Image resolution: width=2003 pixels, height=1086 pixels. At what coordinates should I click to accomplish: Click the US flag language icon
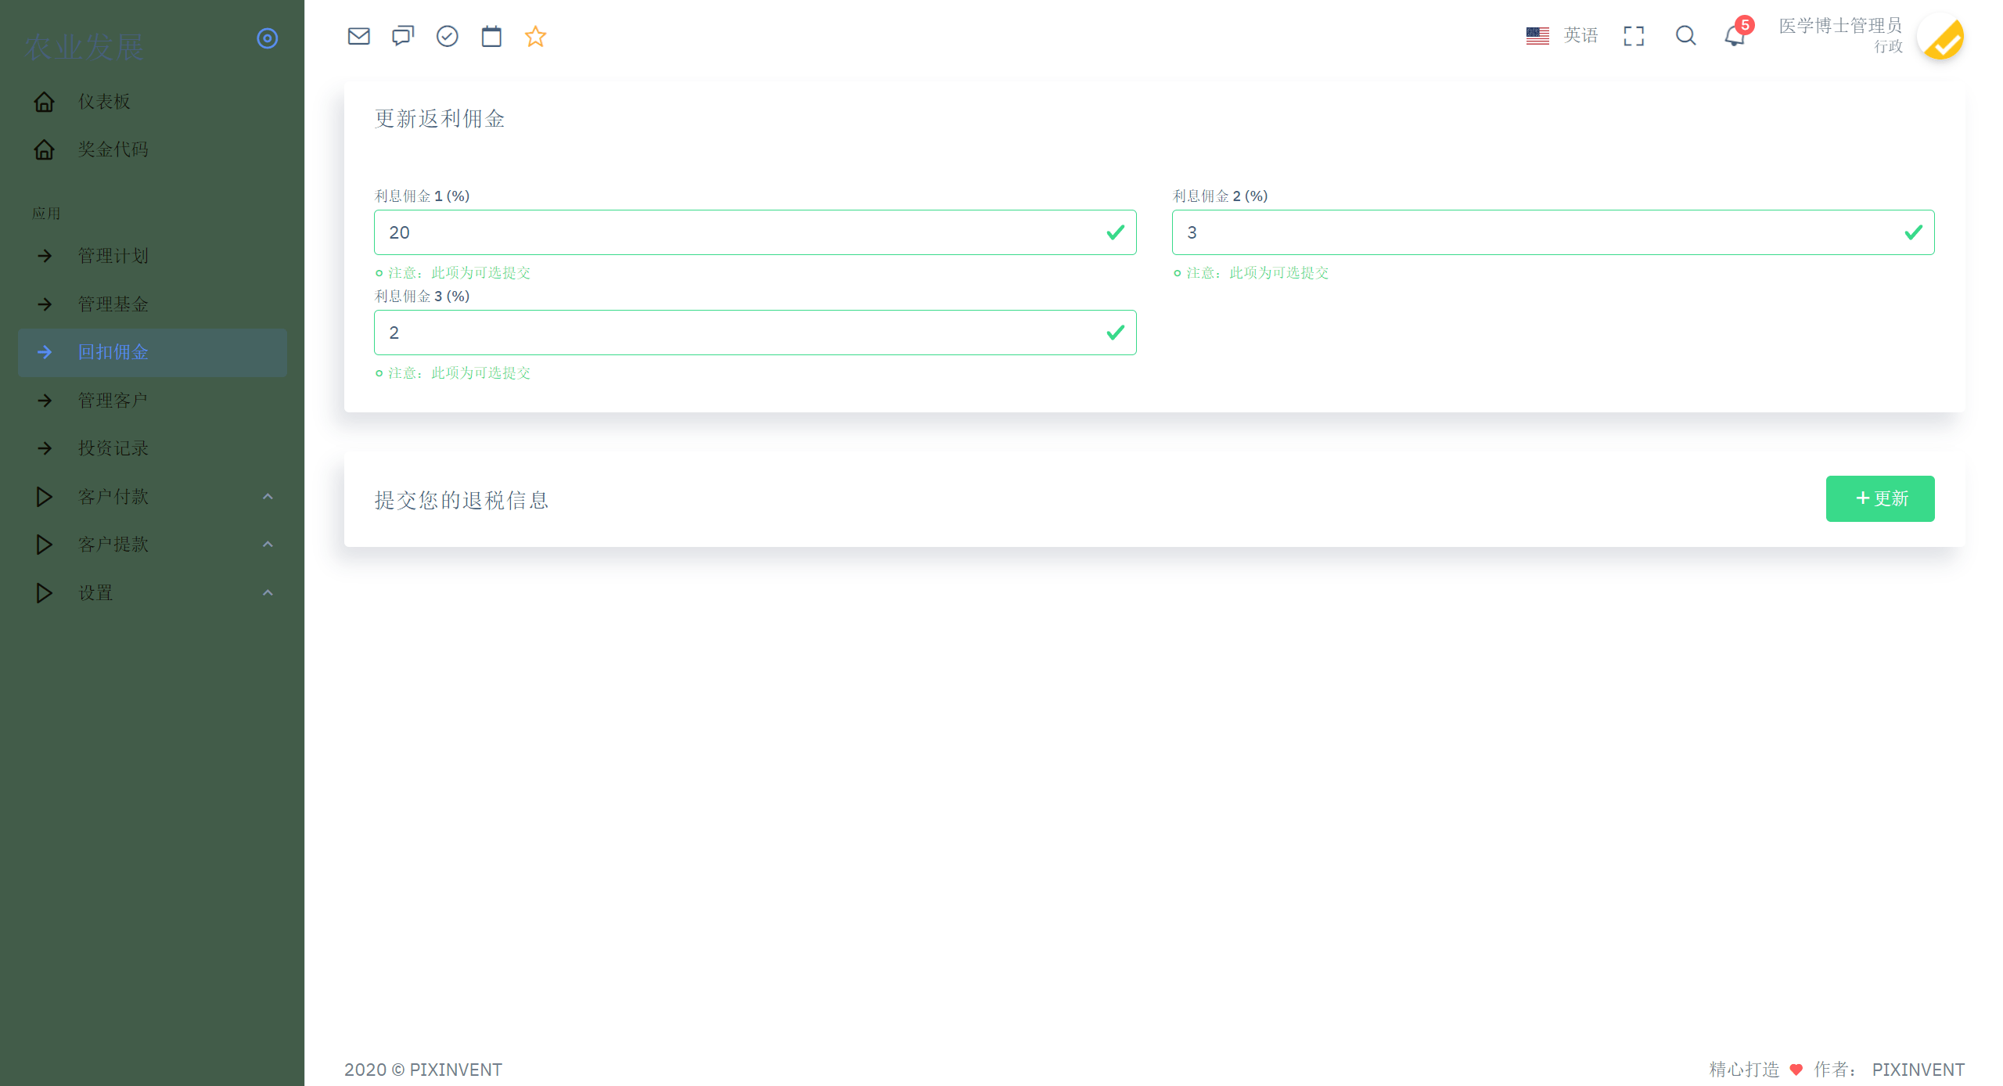pyautogui.click(x=1537, y=36)
